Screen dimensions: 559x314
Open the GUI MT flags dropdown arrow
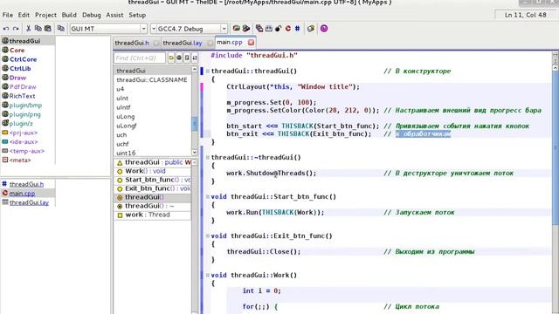tap(143, 29)
